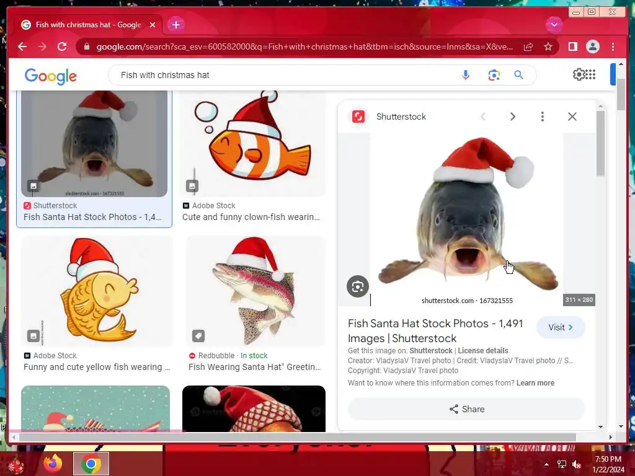Submit search with magnifier icon
The width and height of the screenshot is (635, 476).
(519, 75)
